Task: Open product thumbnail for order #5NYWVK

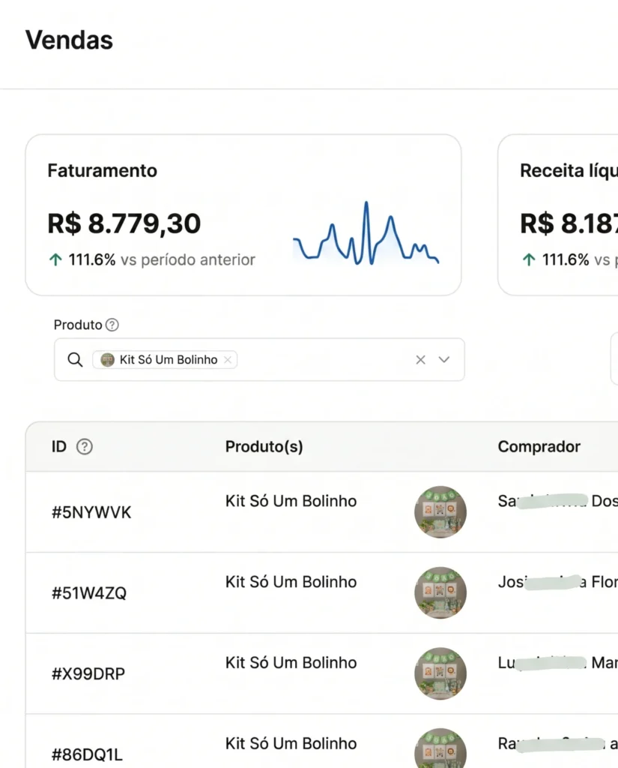Action: pos(440,511)
